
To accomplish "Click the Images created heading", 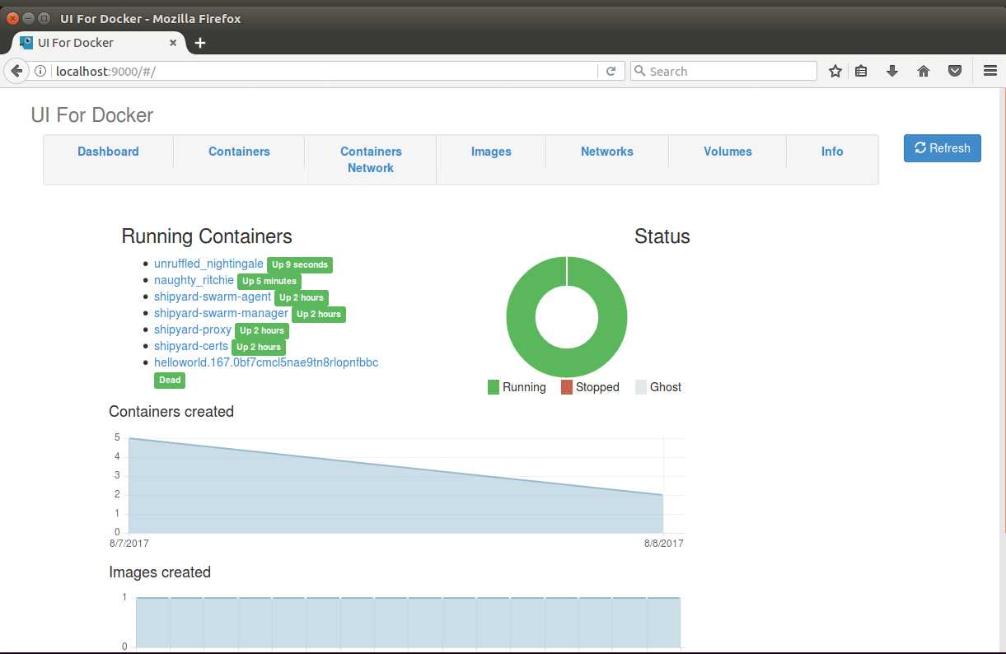I will pyautogui.click(x=160, y=572).
